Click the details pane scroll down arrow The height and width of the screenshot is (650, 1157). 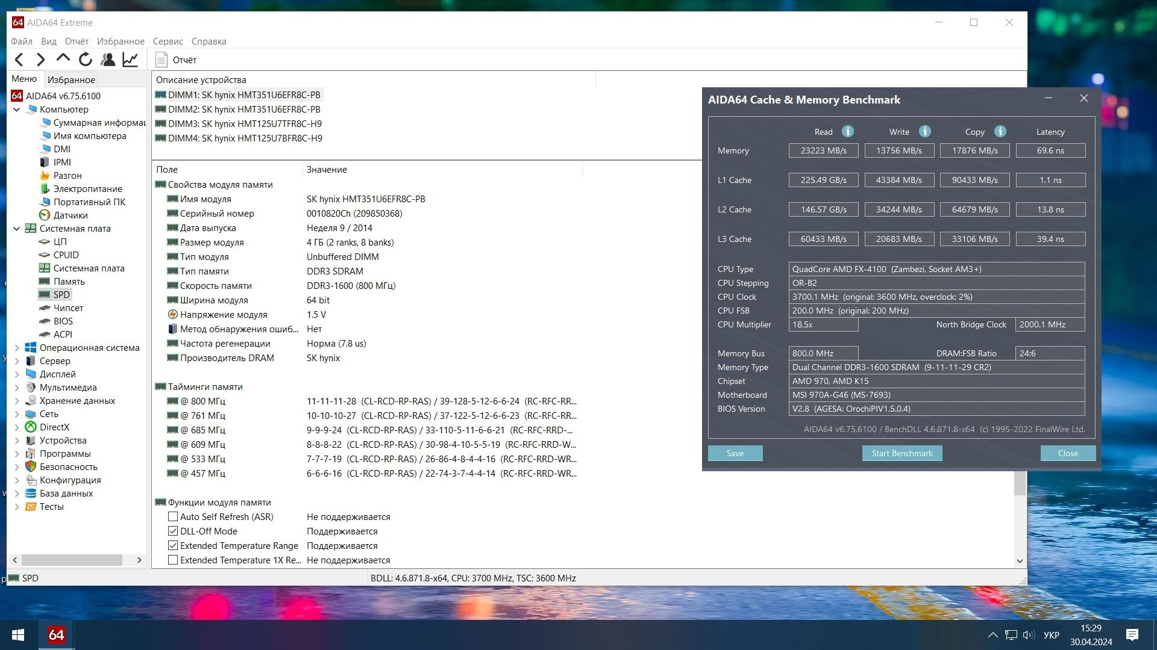coord(1020,561)
